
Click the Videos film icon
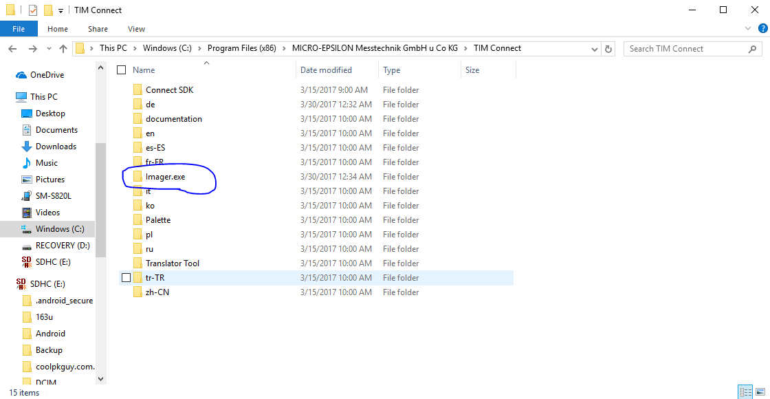click(x=27, y=213)
